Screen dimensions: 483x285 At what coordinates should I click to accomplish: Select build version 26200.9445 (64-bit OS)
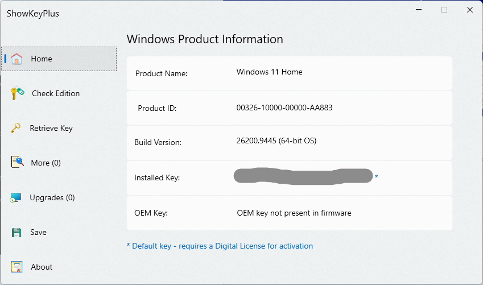[x=276, y=141]
